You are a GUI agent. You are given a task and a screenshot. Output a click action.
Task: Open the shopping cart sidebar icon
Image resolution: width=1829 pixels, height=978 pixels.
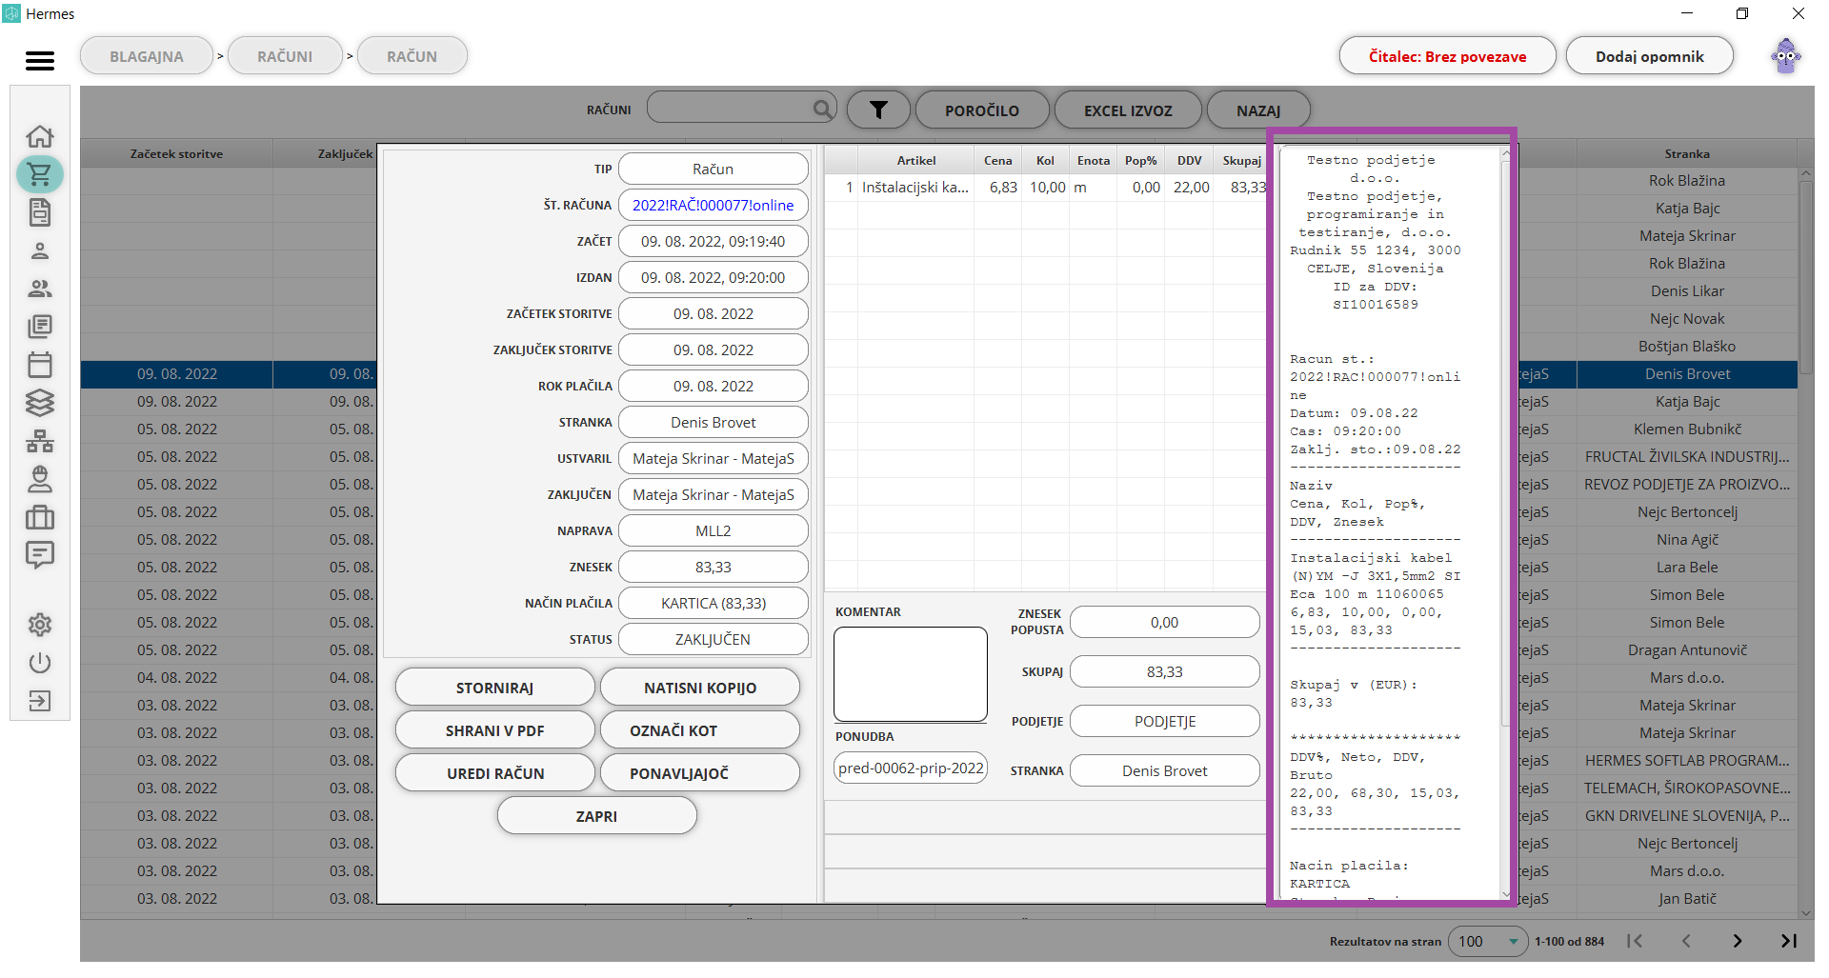click(x=40, y=174)
